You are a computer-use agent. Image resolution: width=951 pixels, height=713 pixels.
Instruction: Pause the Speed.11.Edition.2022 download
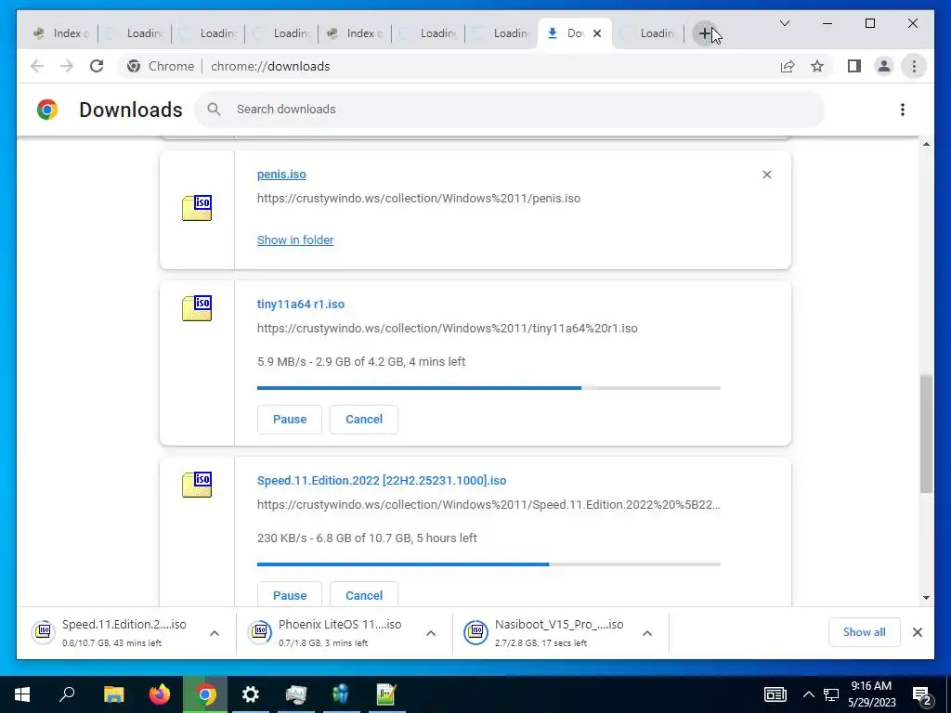click(x=290, y=595)
